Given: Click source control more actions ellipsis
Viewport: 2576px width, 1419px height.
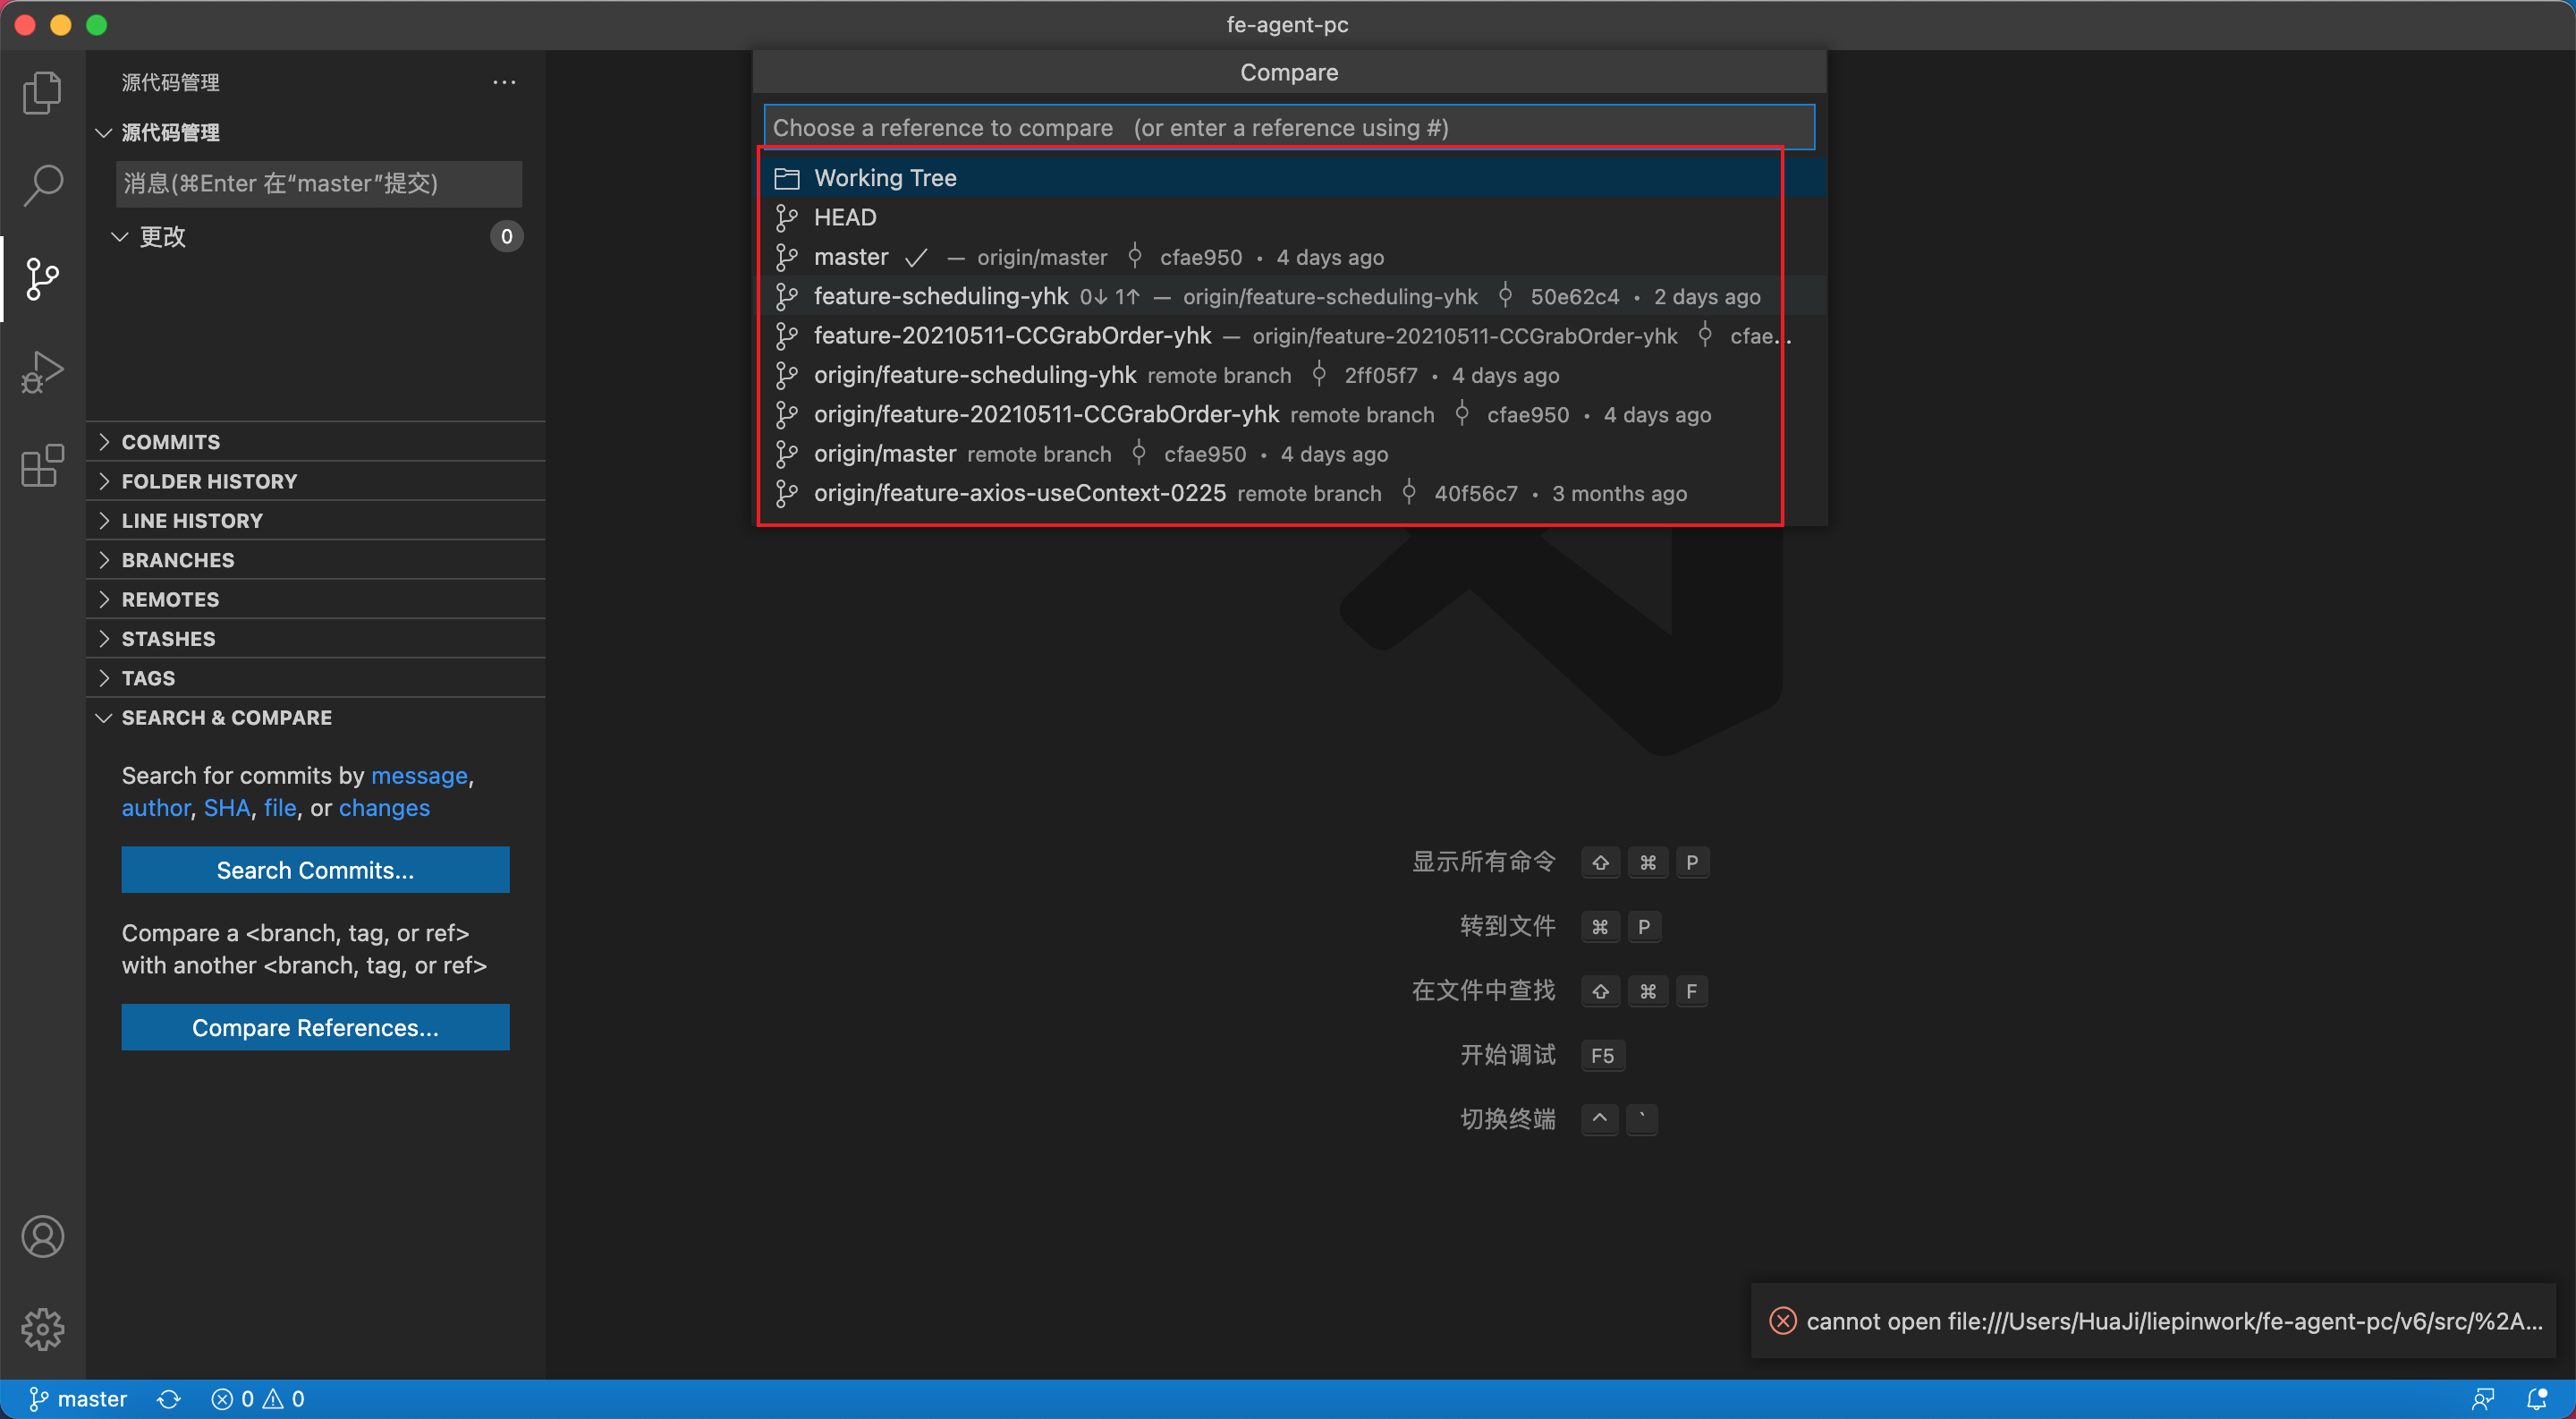Looking at the screenshot, I should 504,82.
